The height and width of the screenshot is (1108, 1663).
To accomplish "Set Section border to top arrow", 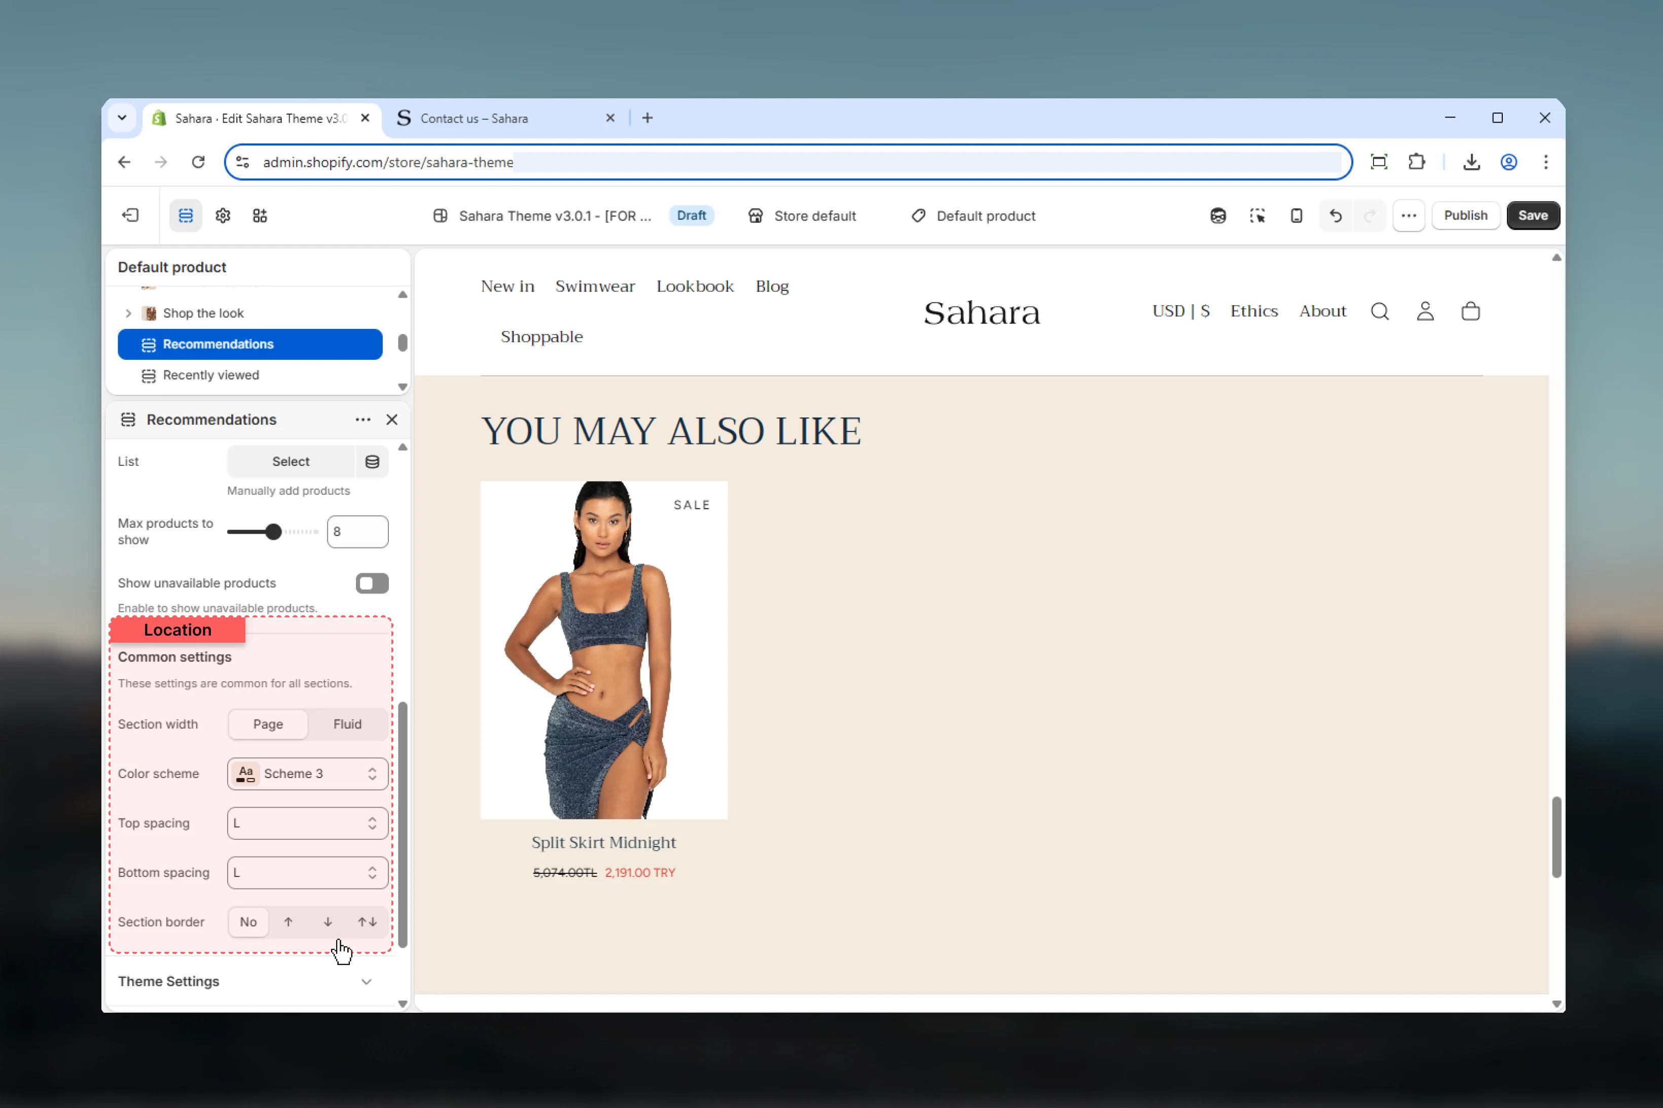I will [x=288, y=922].
